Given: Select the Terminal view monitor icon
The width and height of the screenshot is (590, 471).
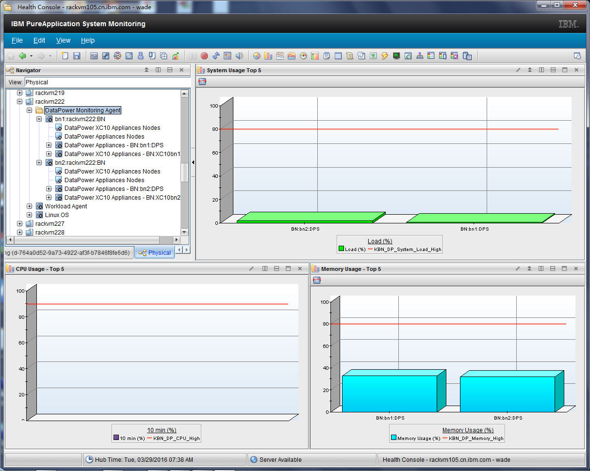Looking at the screenshot, I should point(396,56).
